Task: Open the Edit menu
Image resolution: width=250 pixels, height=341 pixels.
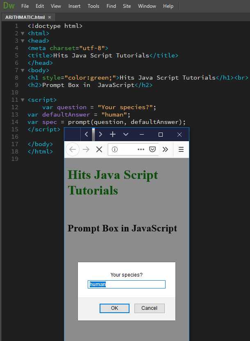Action: coord(40,6)
